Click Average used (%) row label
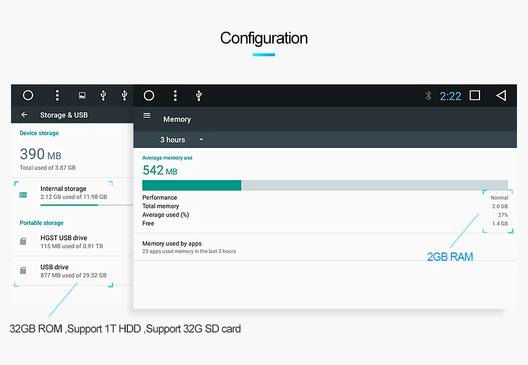Viewport: 528px width, 365px height. coord(165,215)
